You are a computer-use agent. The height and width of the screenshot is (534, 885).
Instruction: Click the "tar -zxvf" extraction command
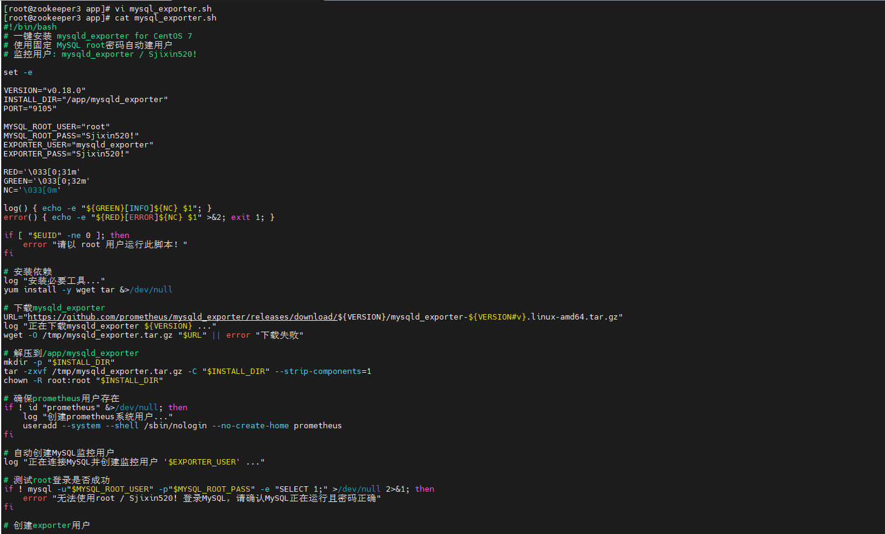click(188, 371)
